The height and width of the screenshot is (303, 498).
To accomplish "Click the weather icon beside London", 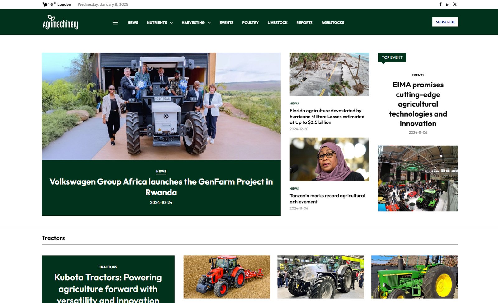I will [45, 4].
